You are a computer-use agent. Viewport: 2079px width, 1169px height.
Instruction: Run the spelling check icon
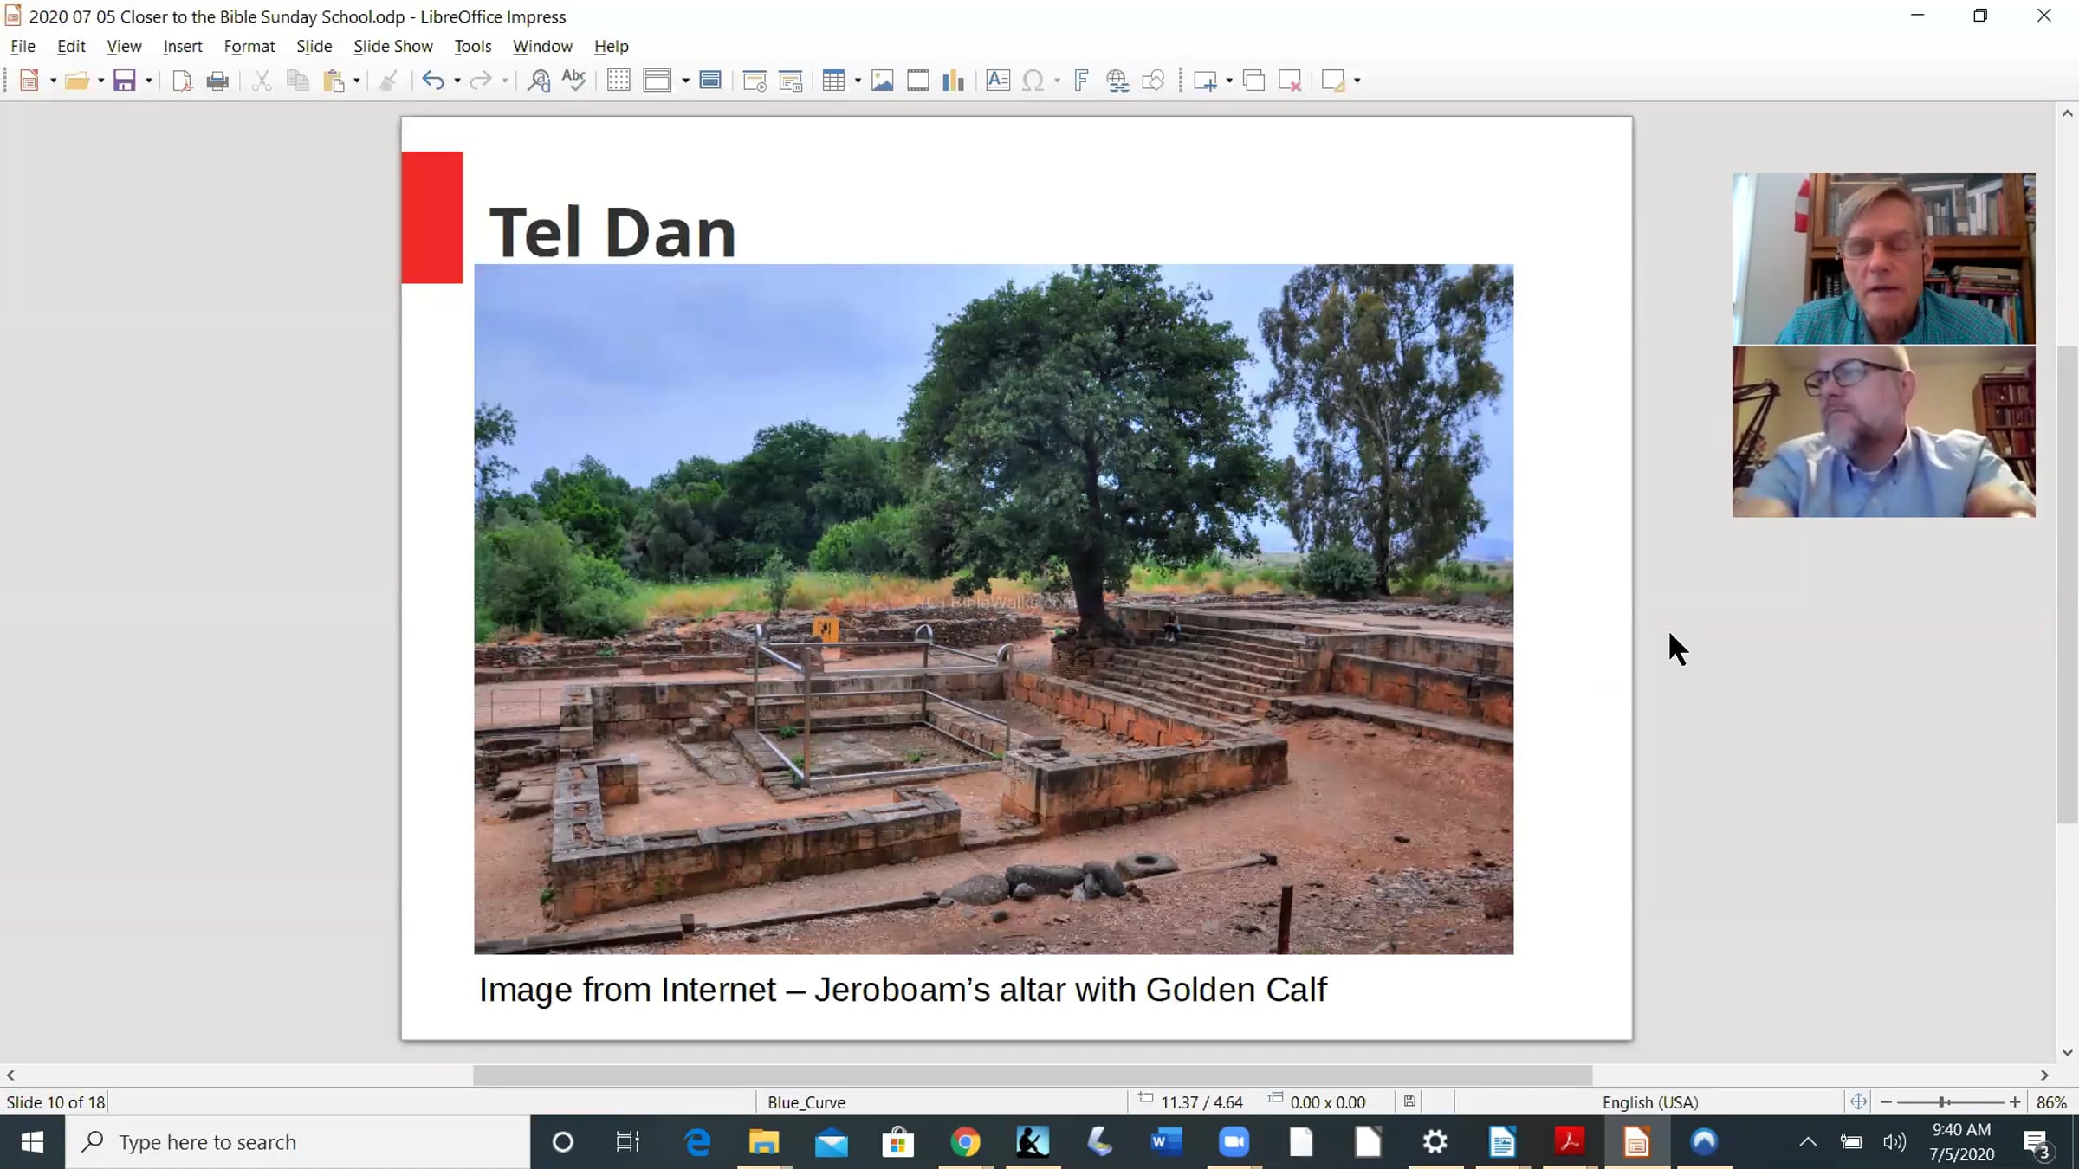[574, 81]
